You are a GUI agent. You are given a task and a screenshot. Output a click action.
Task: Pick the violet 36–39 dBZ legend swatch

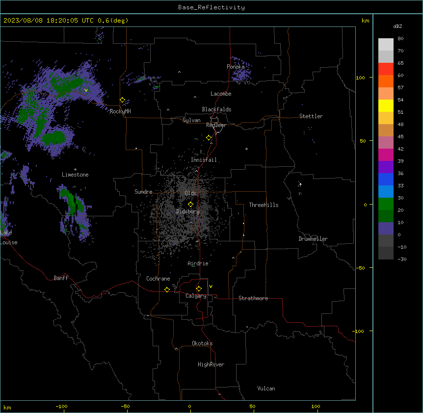[386, 167]
